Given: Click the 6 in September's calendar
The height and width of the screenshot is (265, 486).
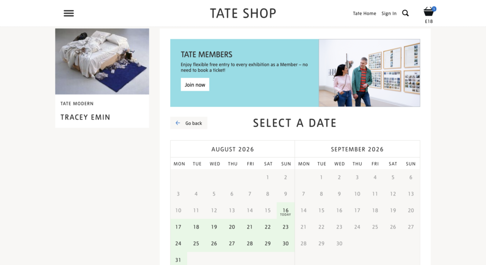Looking at the screenshot, I should tap(411, 178).
